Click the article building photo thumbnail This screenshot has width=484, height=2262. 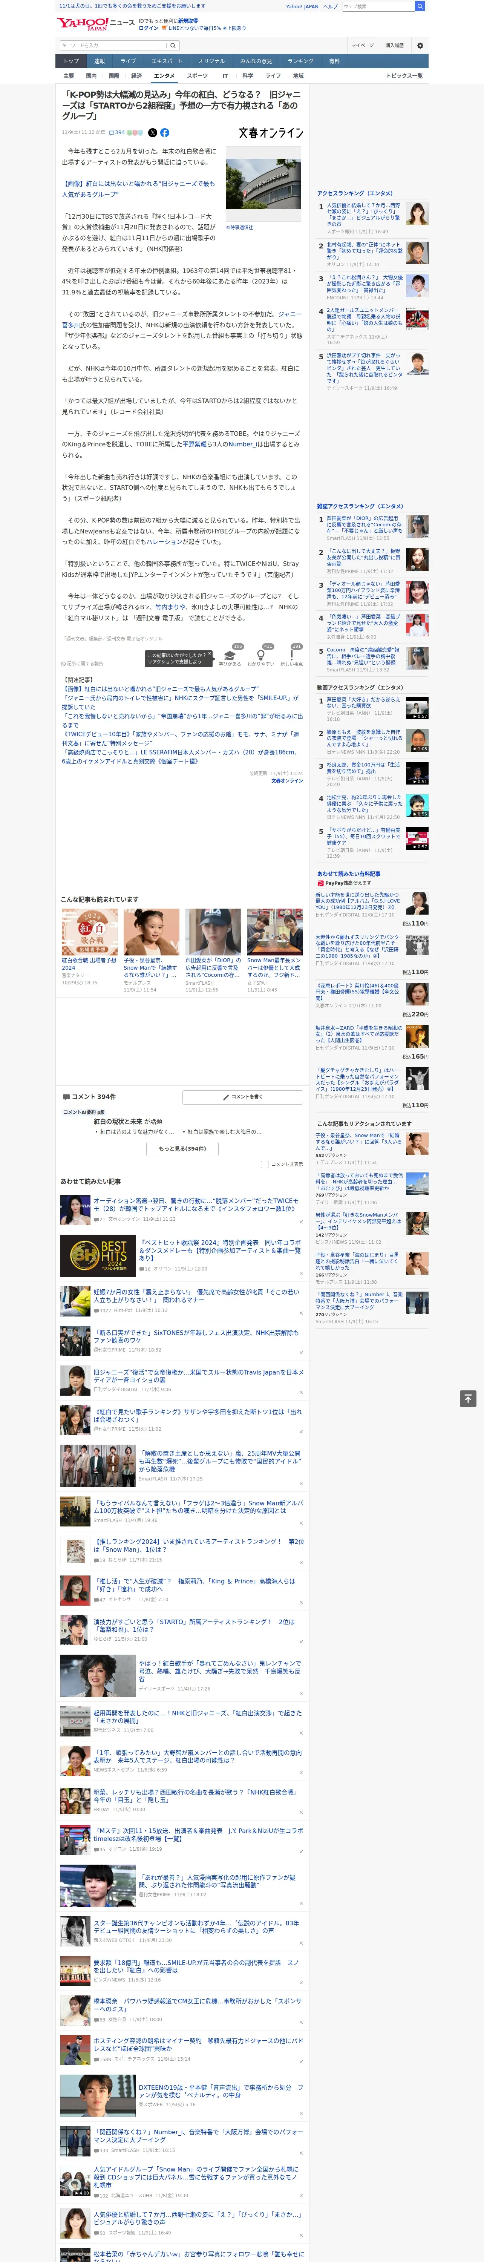[x=263, y=184]
